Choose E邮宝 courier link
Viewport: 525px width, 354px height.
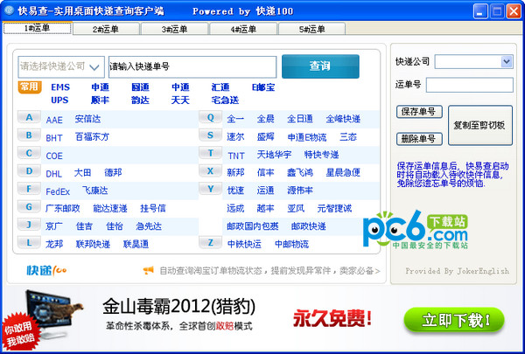point(263,87)
